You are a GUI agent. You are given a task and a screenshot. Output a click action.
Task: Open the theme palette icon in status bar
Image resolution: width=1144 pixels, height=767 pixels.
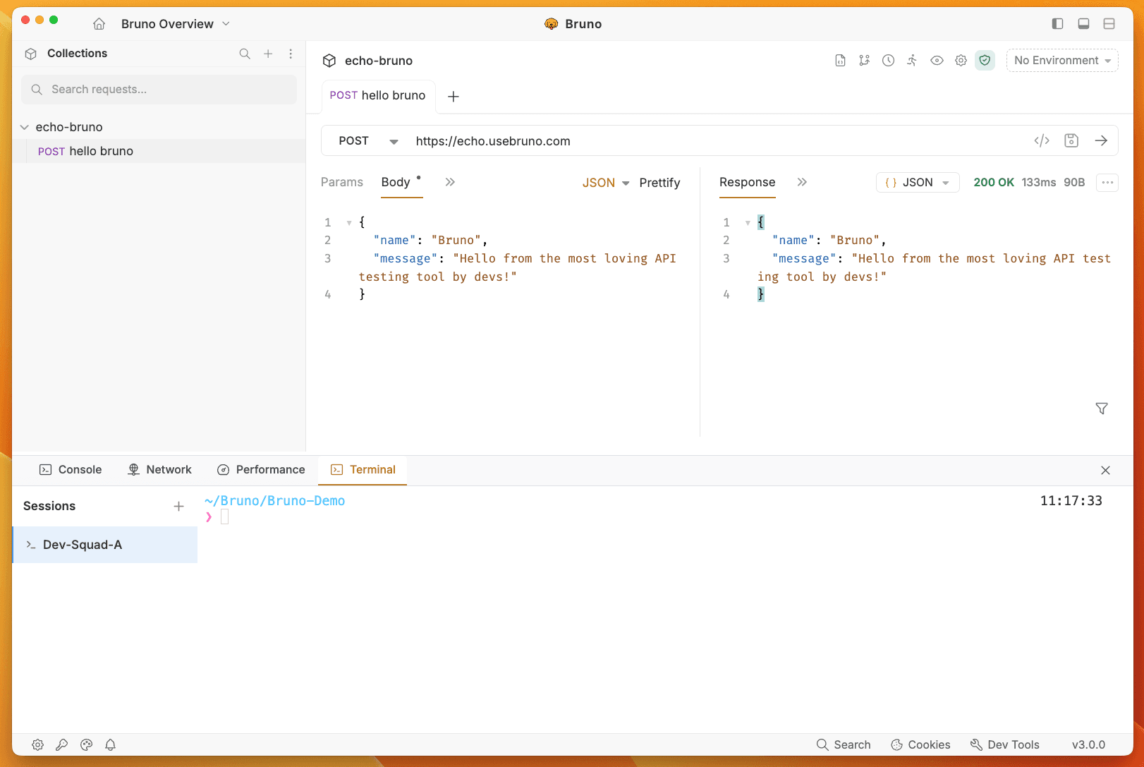[86, 744]
